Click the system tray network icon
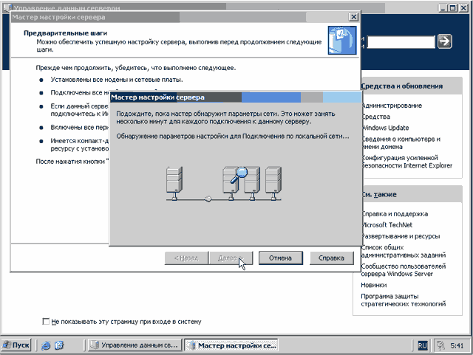Screen dimensions: 473x355 (x=440, y=345)
